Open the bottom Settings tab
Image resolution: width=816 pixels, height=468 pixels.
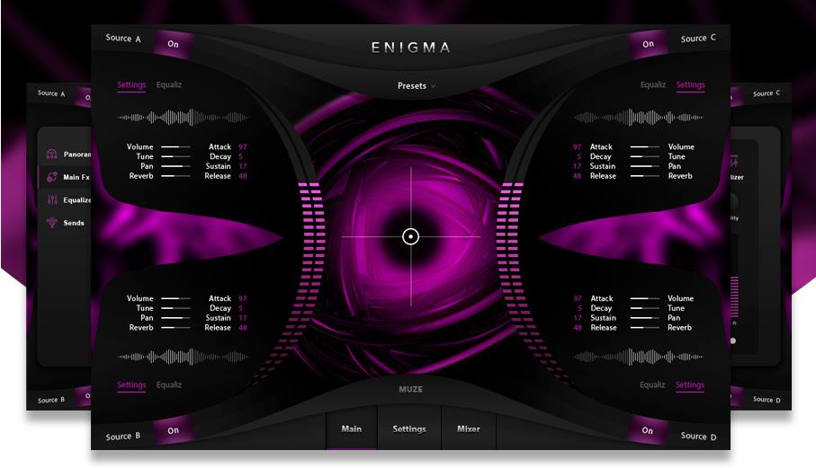409,428
